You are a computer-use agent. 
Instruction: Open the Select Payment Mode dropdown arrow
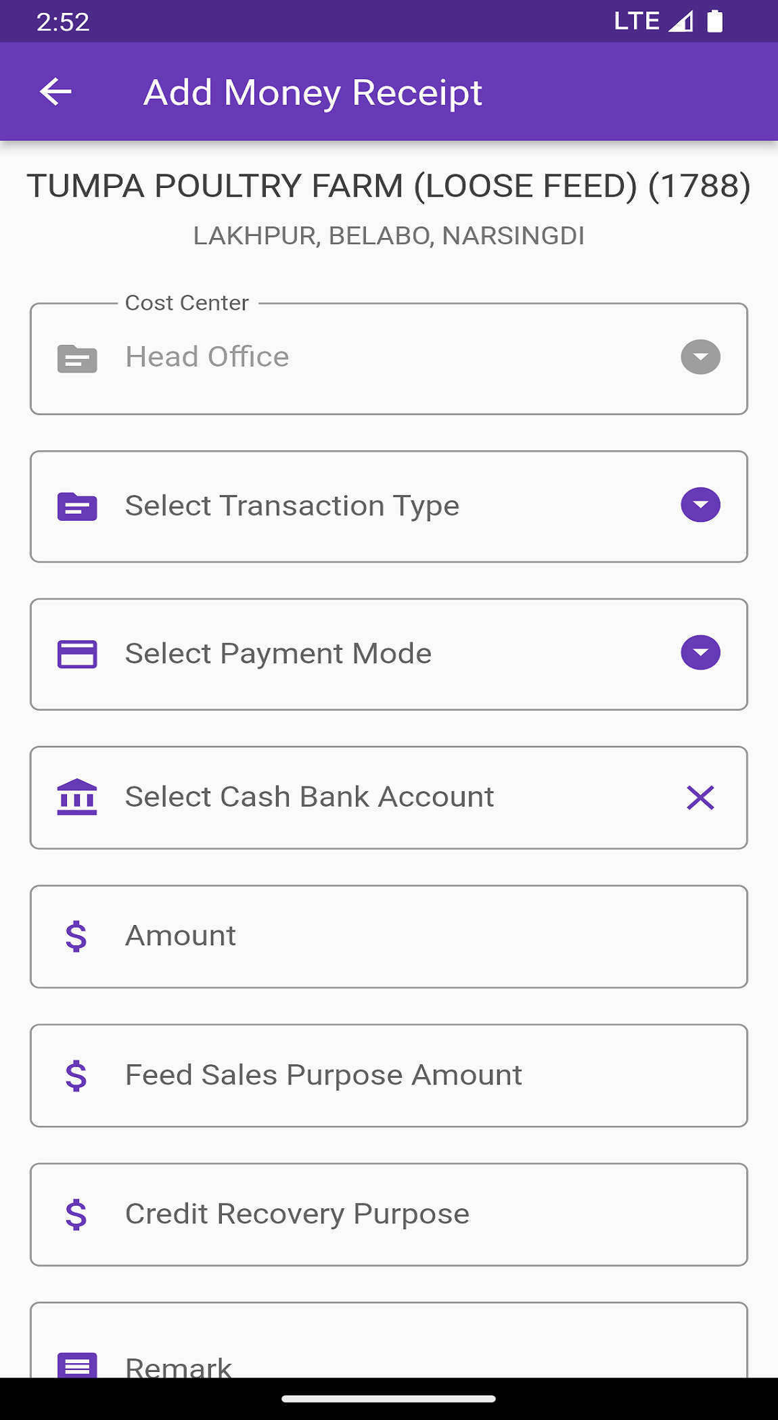[700, 653]
